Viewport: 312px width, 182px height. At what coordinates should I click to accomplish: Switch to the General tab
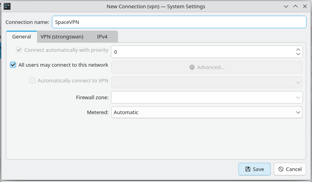pyautogui.click(x=22, y=36)
